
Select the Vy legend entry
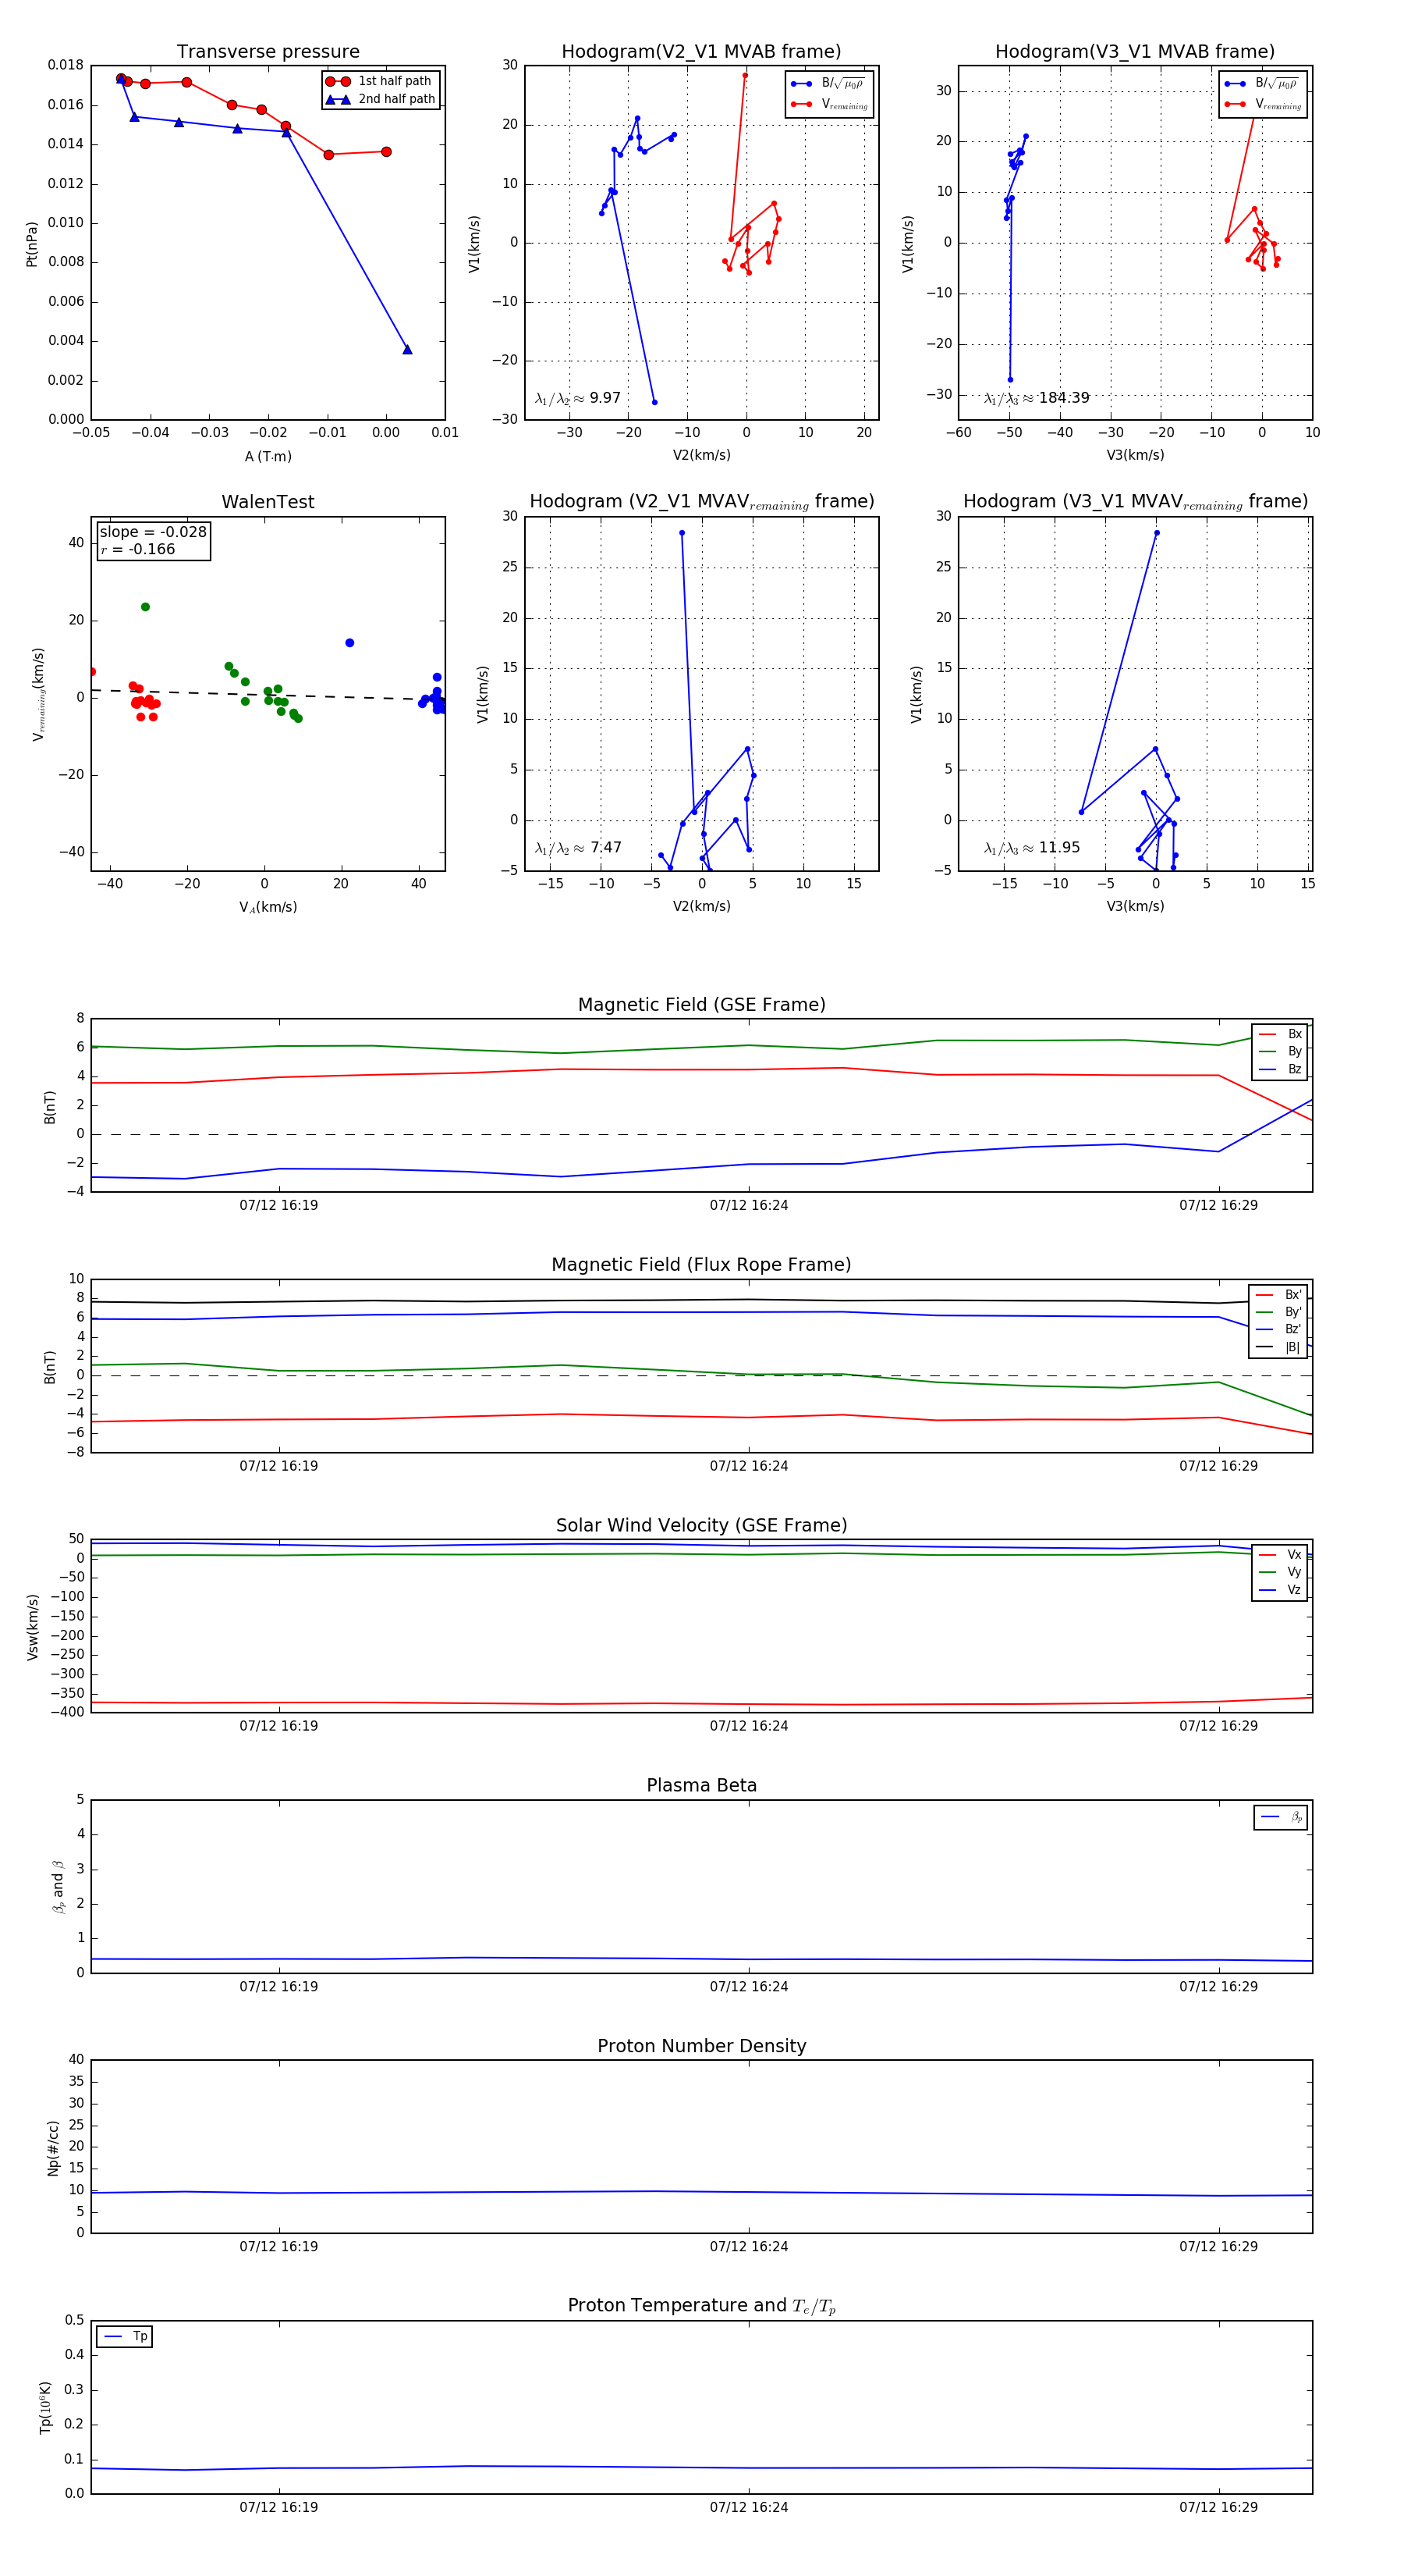pos(1280,1572)
